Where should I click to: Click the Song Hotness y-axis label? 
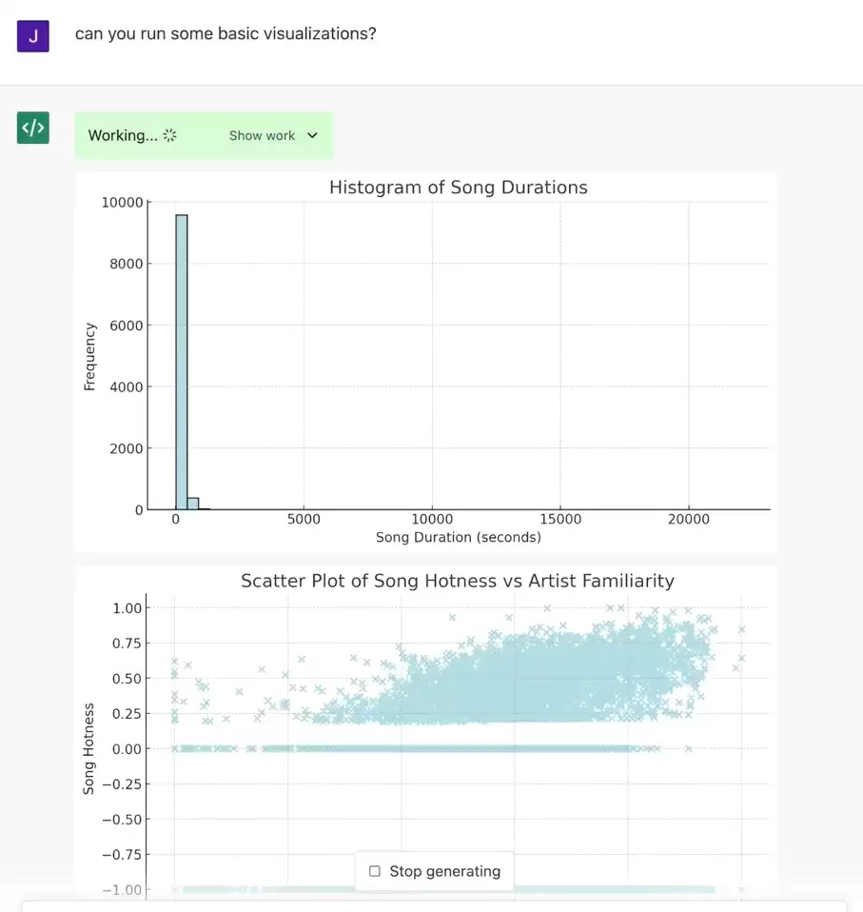pyautogui.click(x=88, y=748)
